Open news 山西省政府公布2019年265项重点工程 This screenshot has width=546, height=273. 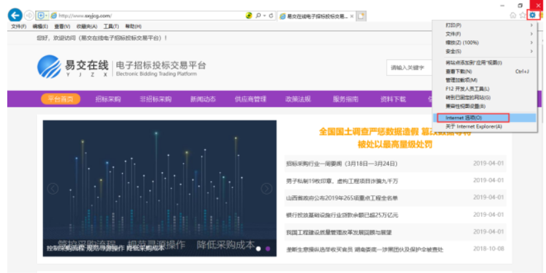coord(341,198)
